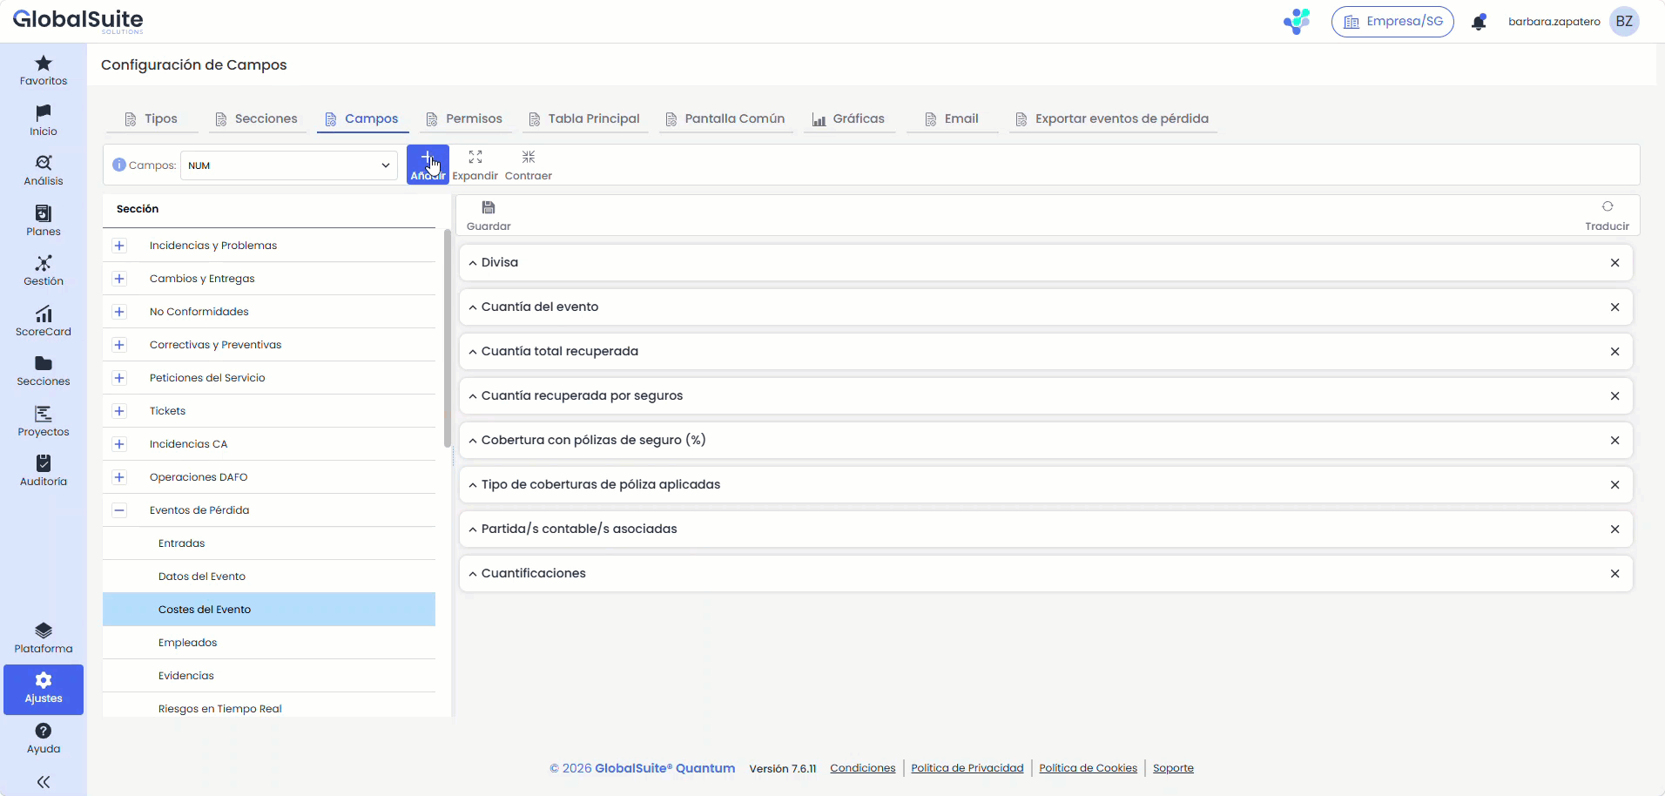Expand Incidencias y Problemas tree node

119,246
